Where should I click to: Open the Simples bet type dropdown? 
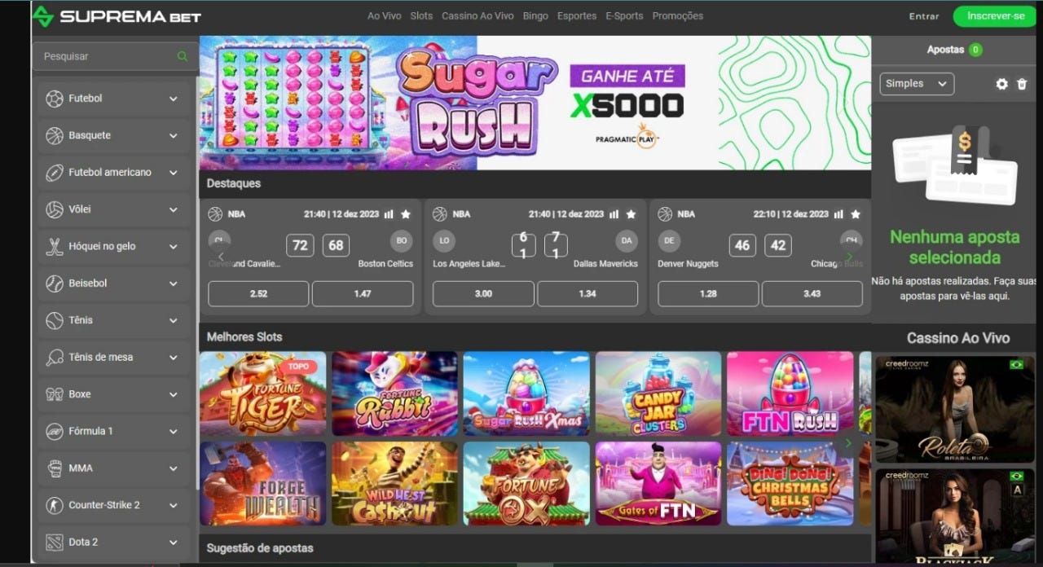917,84
